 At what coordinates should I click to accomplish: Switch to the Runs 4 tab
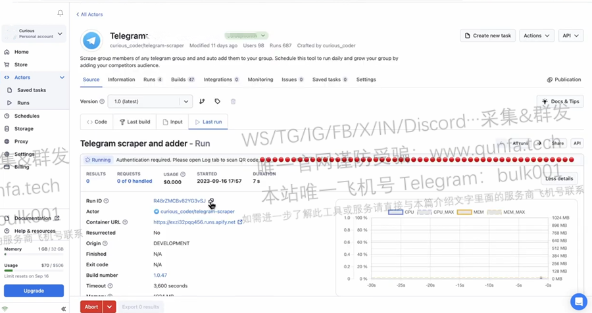tap(153, 80)
